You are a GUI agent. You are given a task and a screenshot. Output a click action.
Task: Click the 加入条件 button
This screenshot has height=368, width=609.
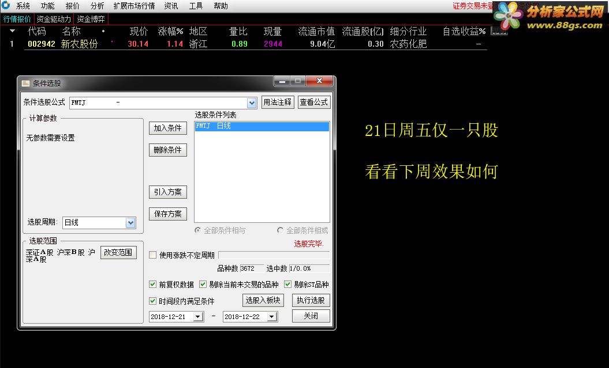tap(167, 128)
